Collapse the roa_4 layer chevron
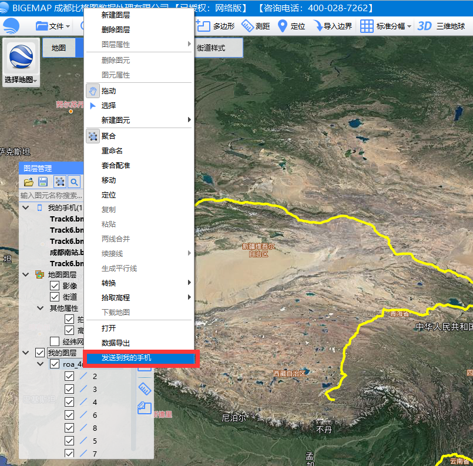This screenshot has width=473, height=466. point(41,364)
